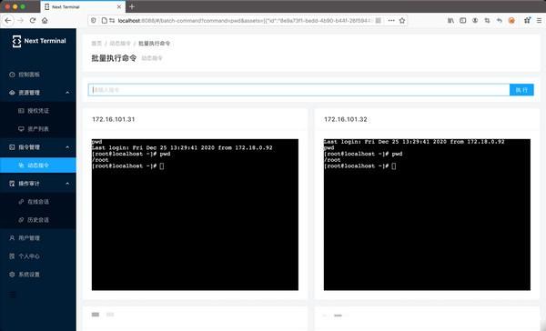Open 历史会话 session history
The height and width of the screenshot is (331, 546).
pyautogui.click(x=38, y=220)
